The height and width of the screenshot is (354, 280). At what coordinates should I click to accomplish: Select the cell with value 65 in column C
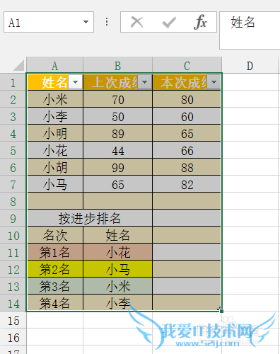pos(187,133)
